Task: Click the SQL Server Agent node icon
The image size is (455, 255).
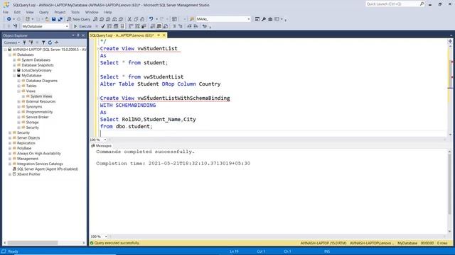Action: [x=14, y=169]
